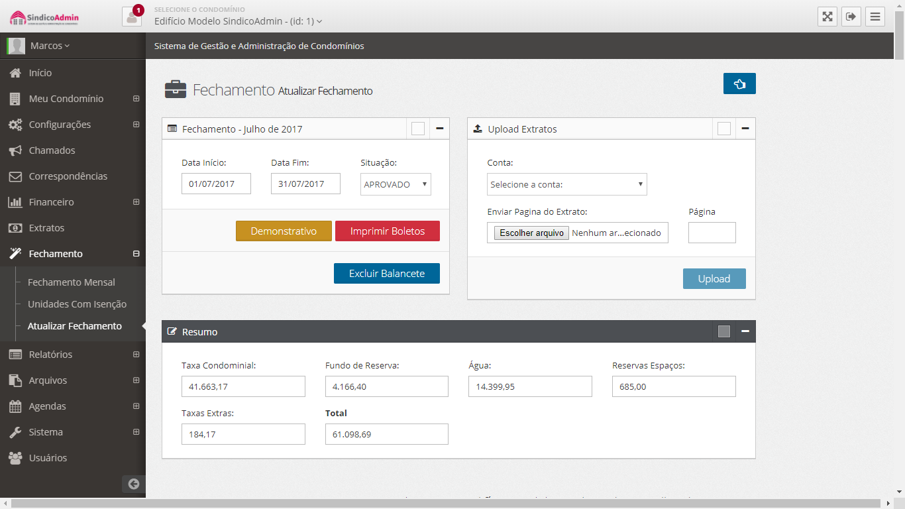Open the condominium selector Edifício Modelo SindicoAdmin
Viewport: 905px width, 509px height.
point(238,21)
